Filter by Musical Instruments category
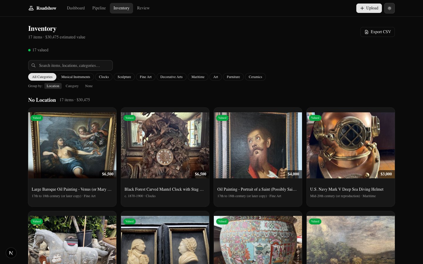Screen dimensions: 423x264 [x=76, y=77]
